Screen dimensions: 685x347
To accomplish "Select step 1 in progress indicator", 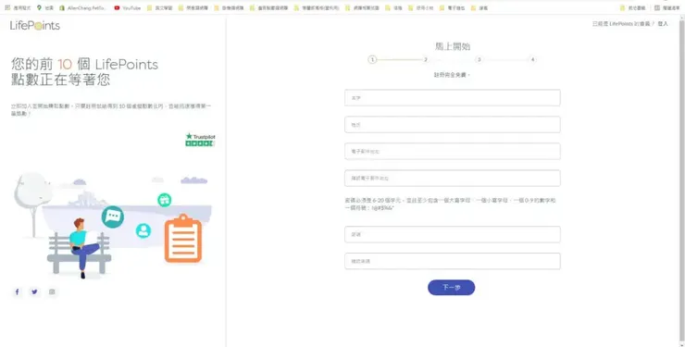I will (372, 60).
